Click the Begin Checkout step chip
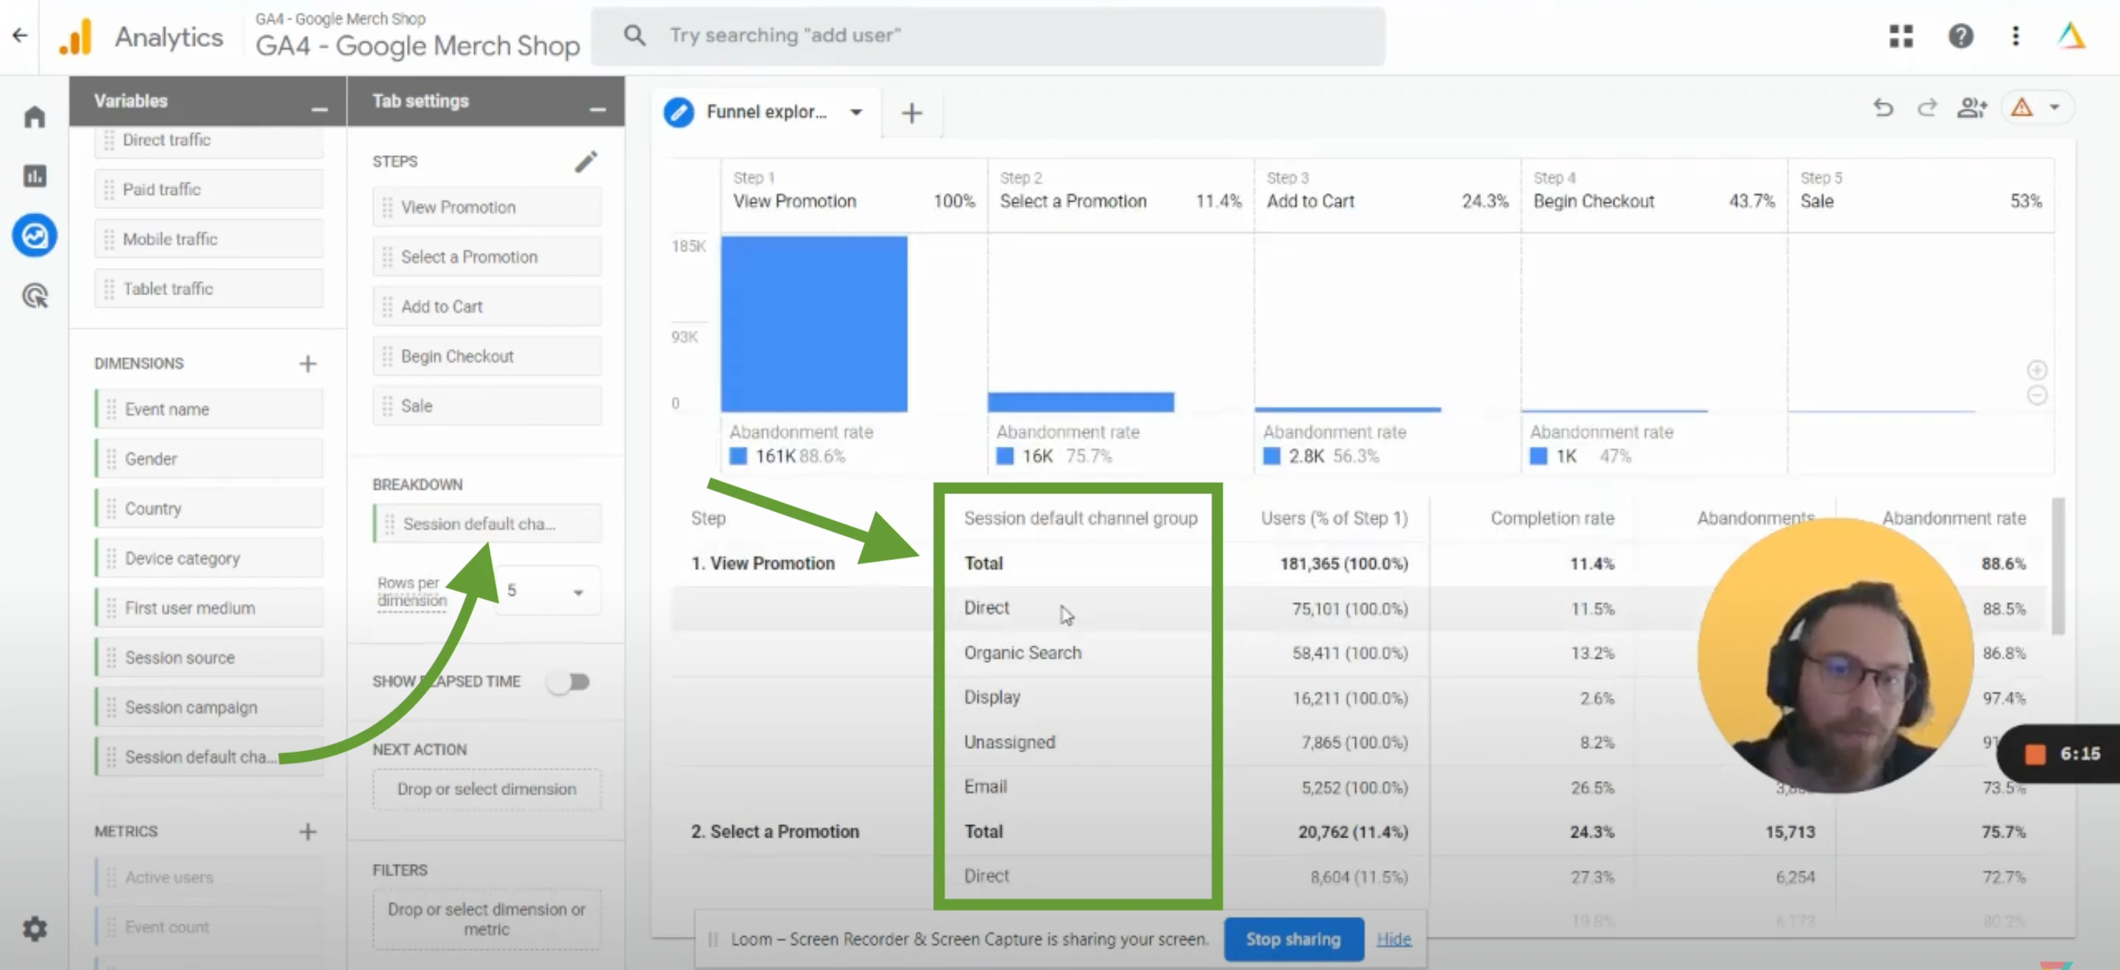Screen dimensions: 2120x970 (x=487, y=356)
